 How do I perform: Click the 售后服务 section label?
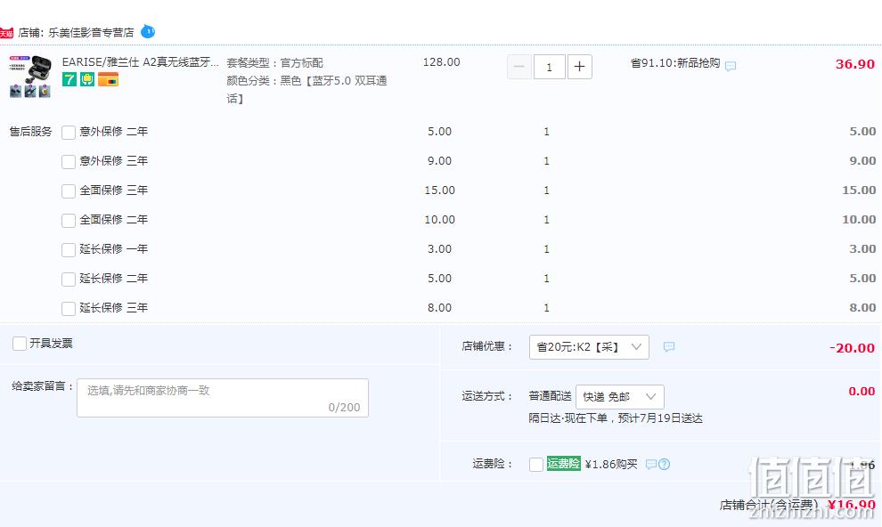(30, 132)
